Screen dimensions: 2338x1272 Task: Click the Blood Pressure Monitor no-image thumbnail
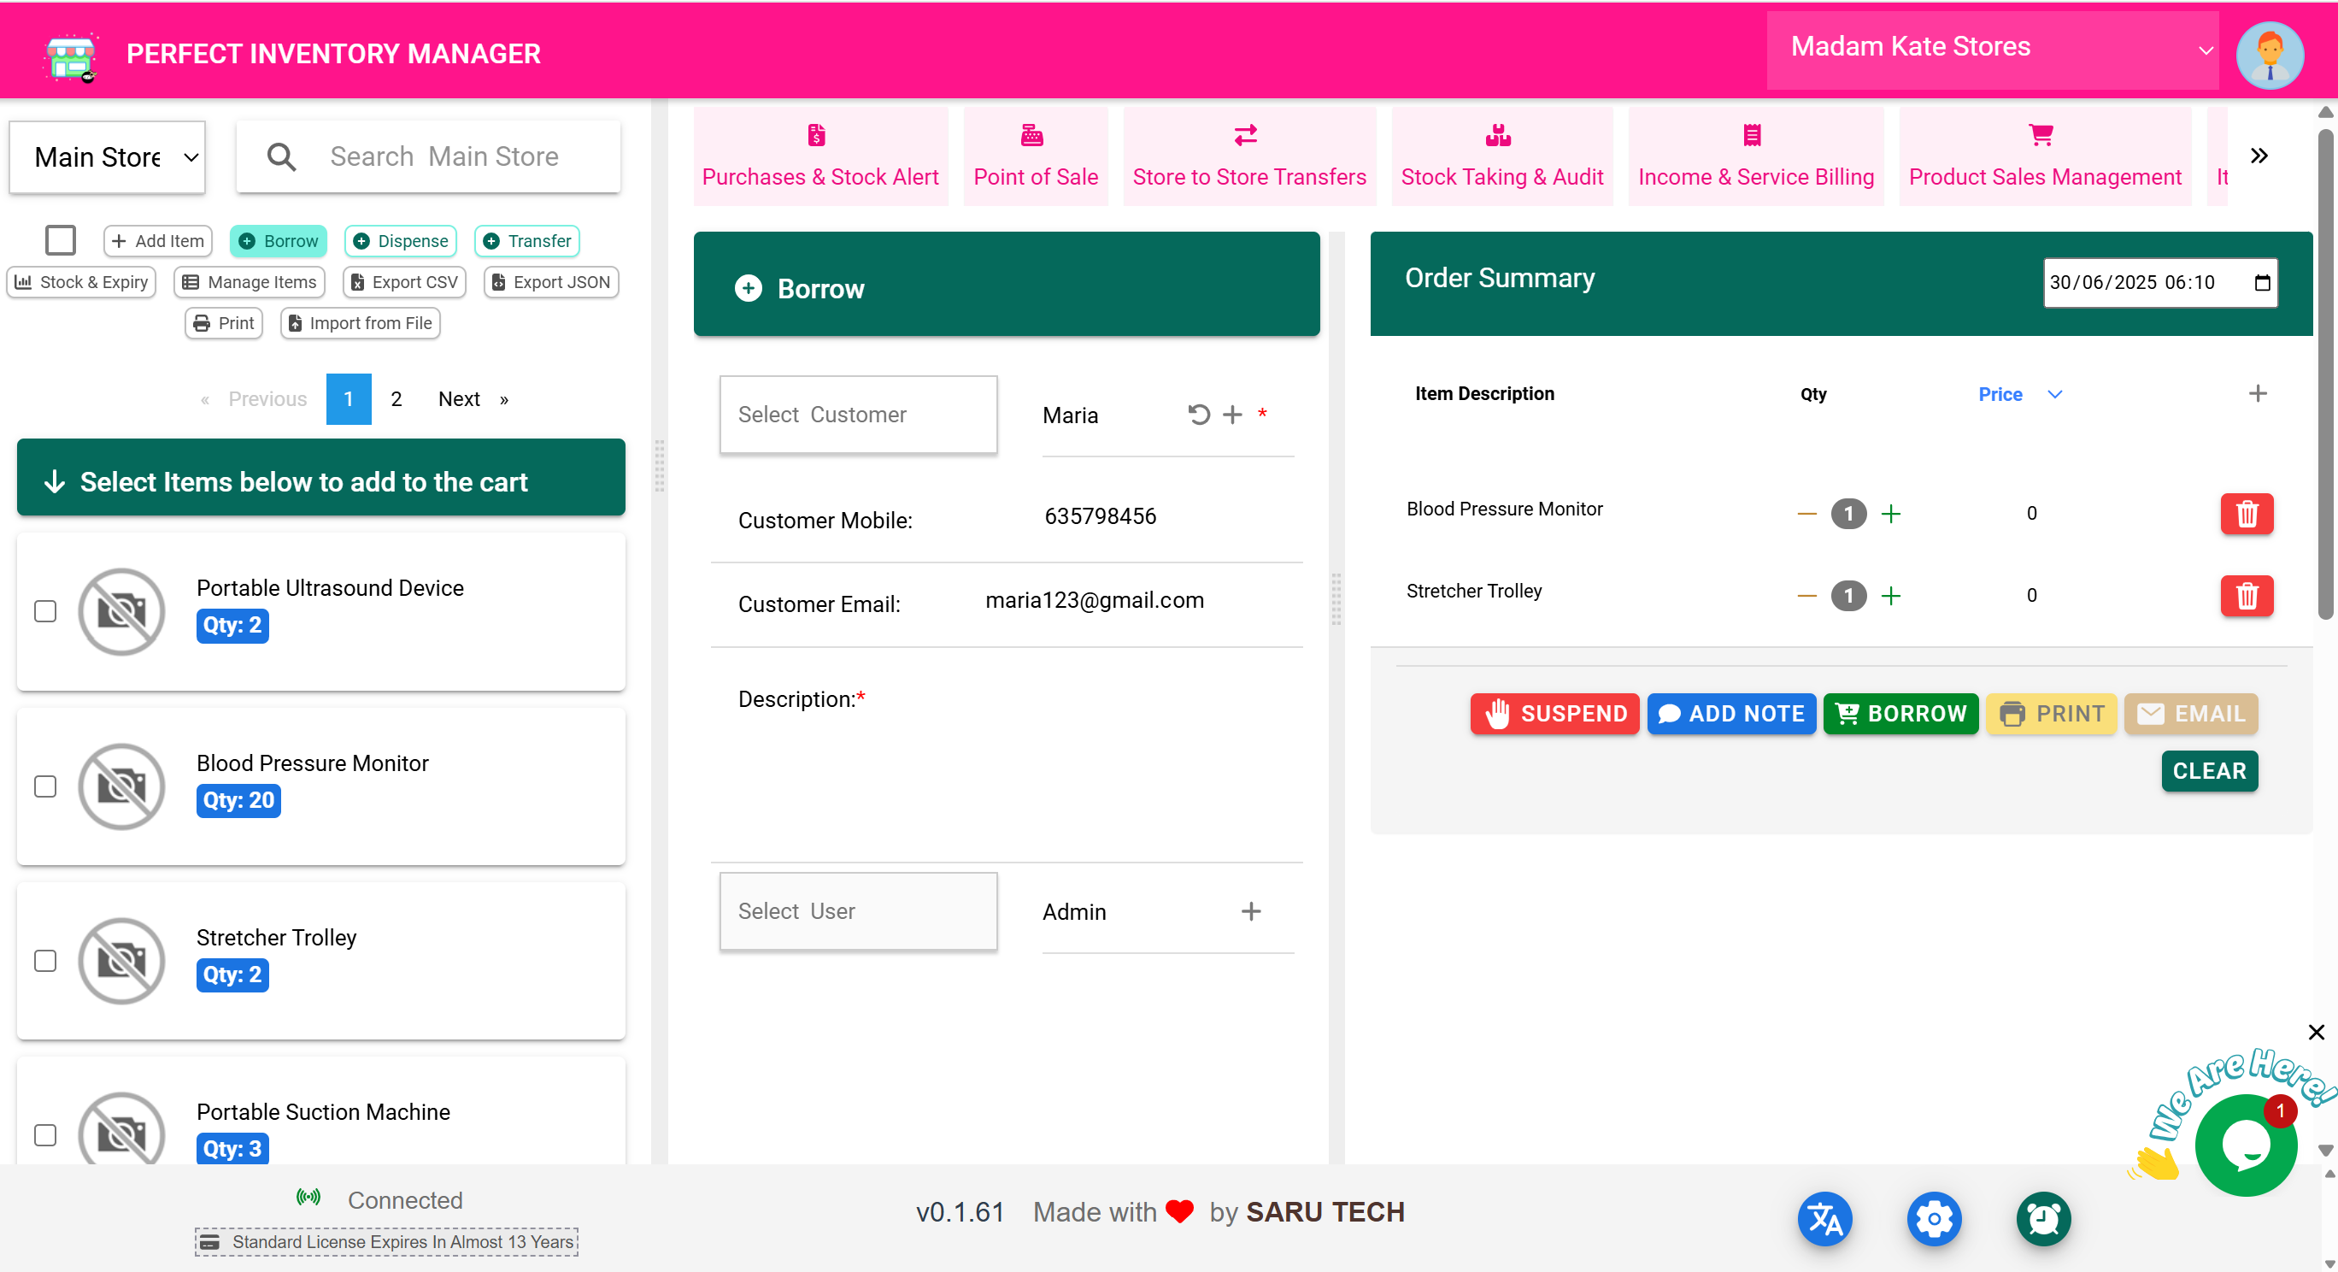click(x=121, y=787)
